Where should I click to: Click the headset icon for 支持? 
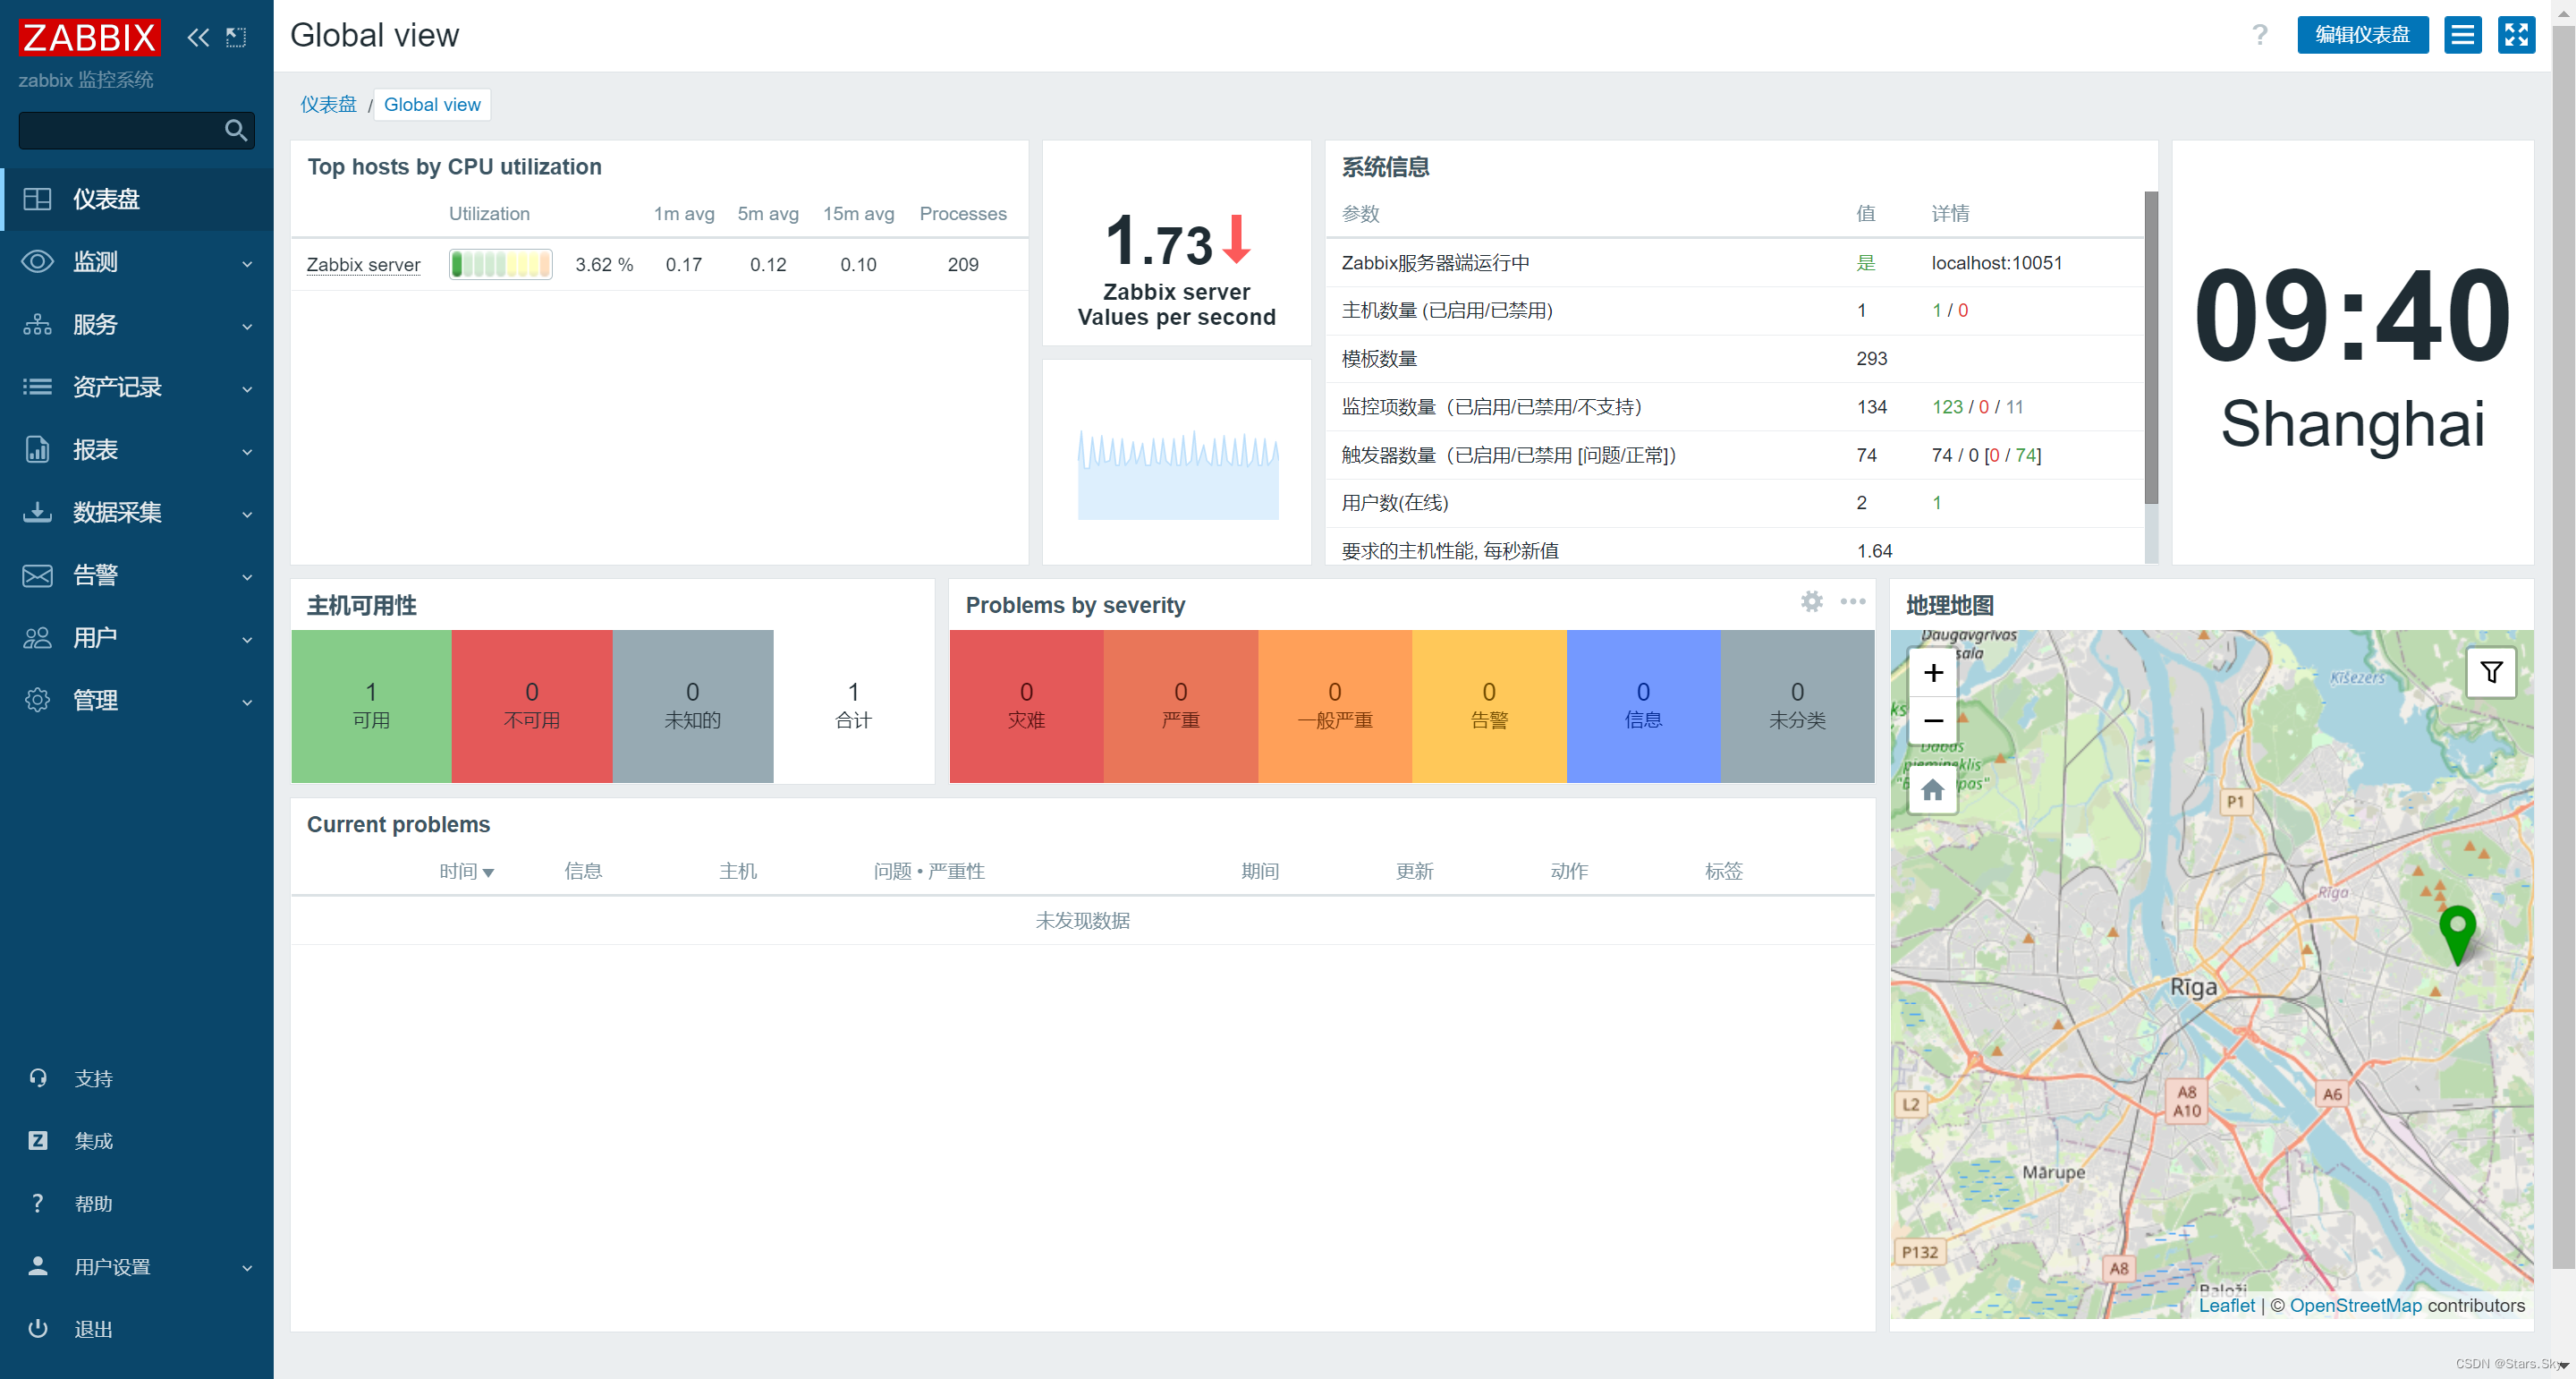38,1077
